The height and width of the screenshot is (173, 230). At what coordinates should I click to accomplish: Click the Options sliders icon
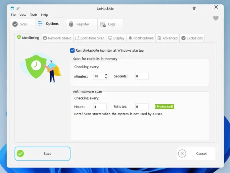[40, 23]
